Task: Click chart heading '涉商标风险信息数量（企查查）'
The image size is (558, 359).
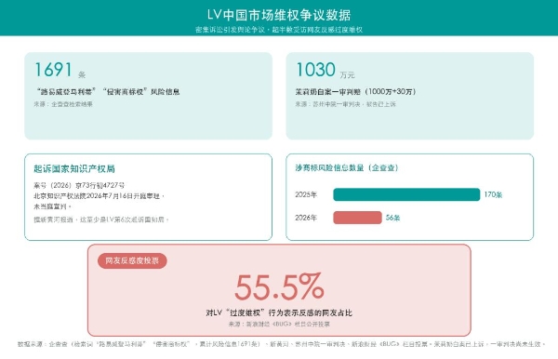Action: coord(347,167)
